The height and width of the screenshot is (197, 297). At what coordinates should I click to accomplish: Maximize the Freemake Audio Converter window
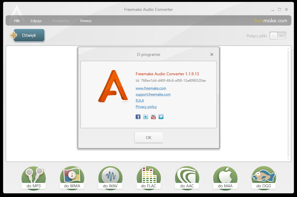click(x=280, y=9)
